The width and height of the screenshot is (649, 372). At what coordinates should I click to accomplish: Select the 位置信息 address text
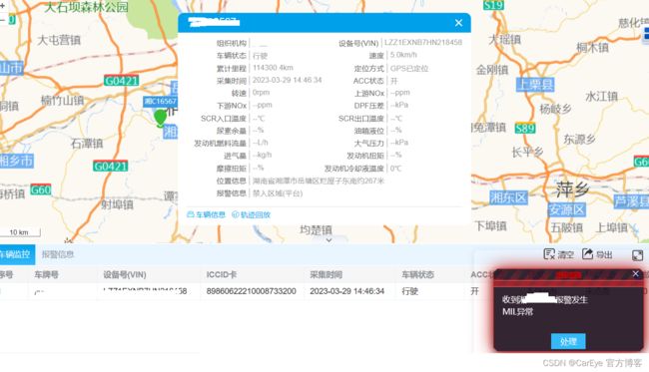tap(319, 181)
